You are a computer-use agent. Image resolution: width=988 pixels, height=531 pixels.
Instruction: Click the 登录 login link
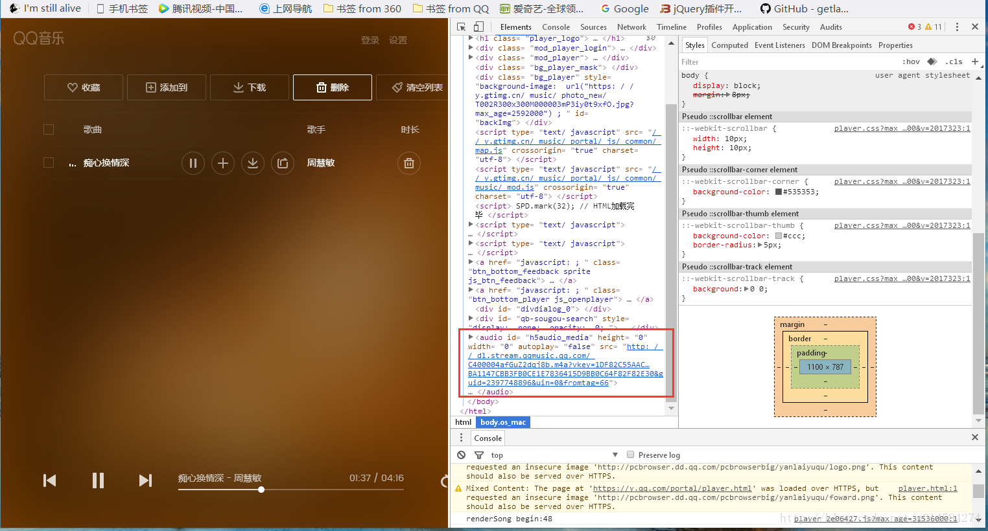pos(370,40)
